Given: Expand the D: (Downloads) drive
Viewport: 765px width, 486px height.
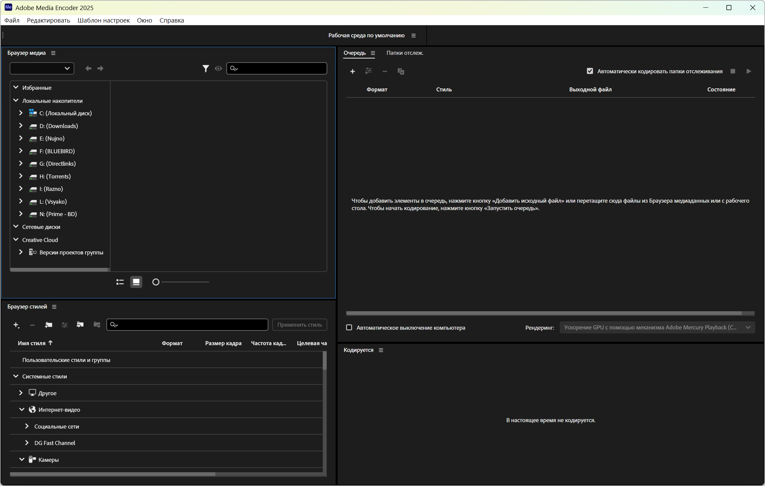Looking at the screenshot, I should (21, 126).
